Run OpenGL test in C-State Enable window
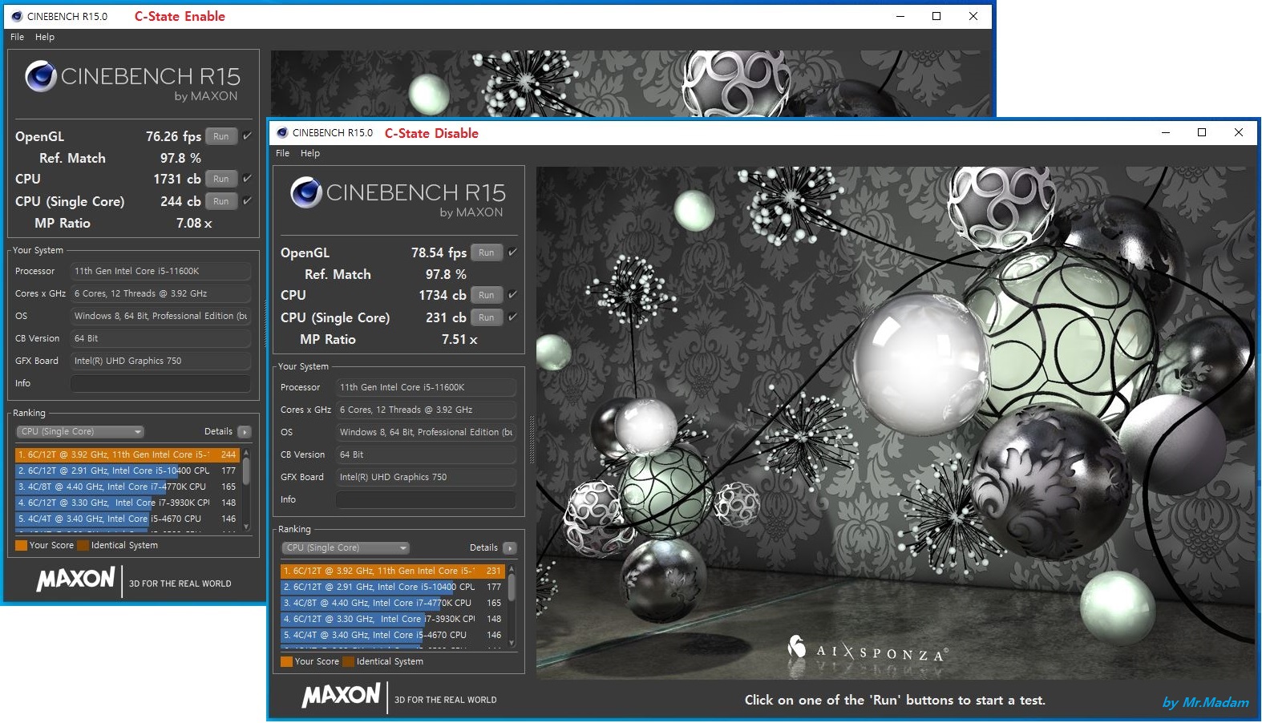 tap(221, 136)
